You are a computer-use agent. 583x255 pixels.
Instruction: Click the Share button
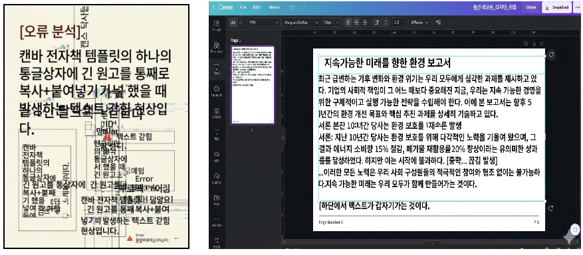[531, 7]
